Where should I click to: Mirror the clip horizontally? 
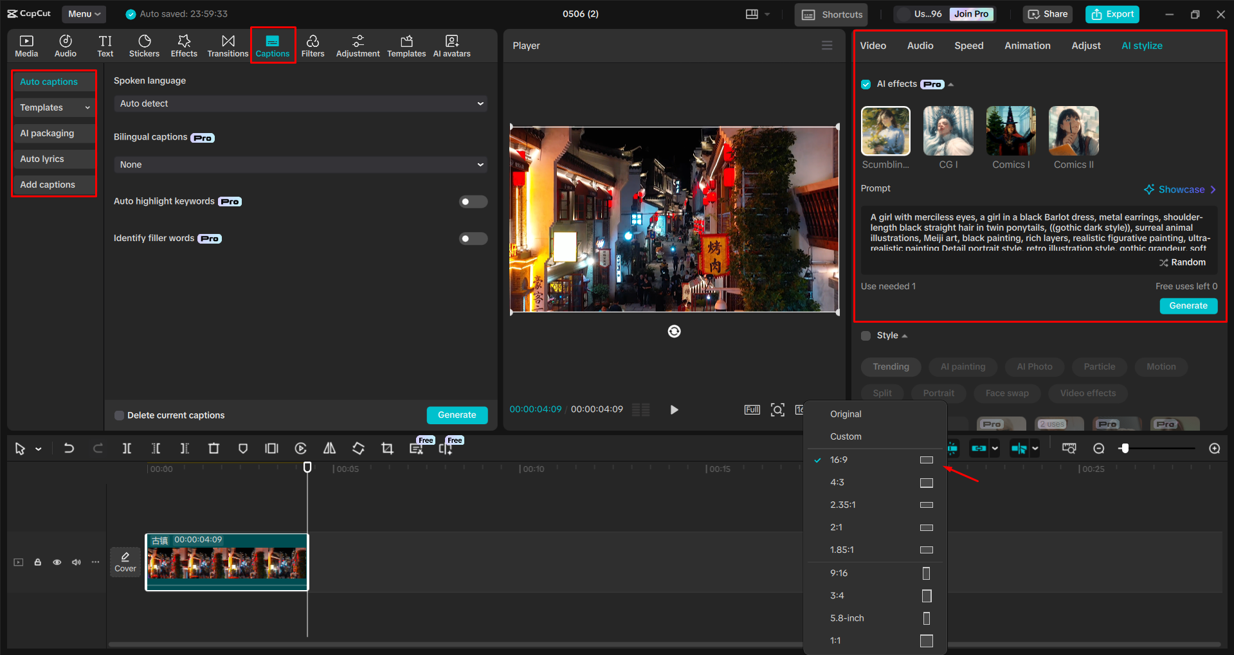(329, 448)
